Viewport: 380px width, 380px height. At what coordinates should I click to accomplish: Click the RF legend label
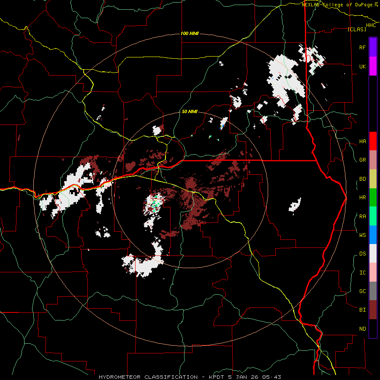(362, 47)
